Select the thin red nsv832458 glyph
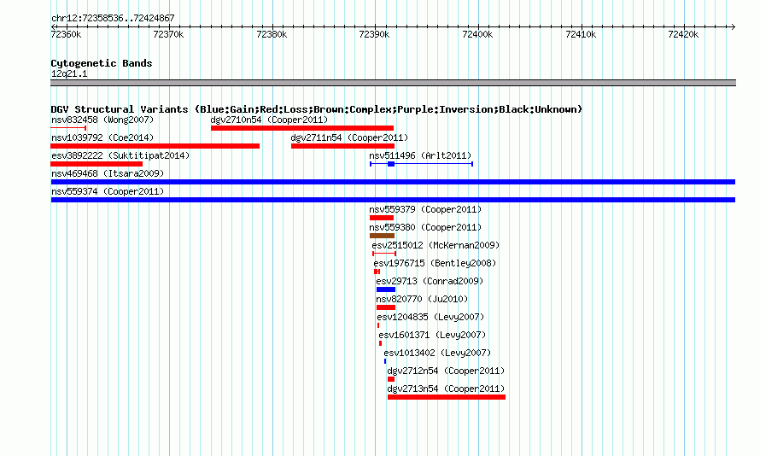The image size is (760, 456). click(x=68, y=128)
